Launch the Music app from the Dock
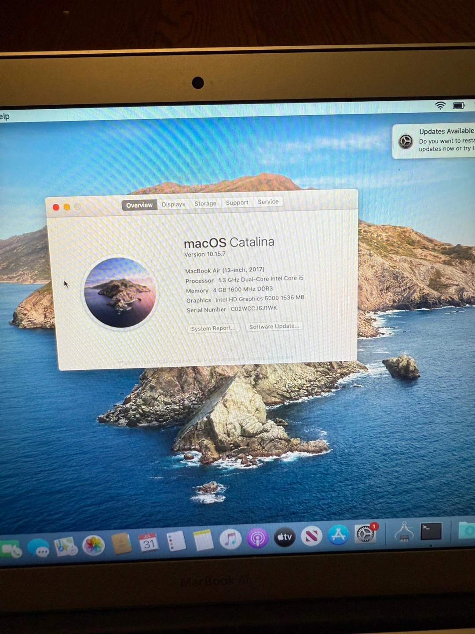This screenshot has width=475, height=634. click(x=230, y=539)
